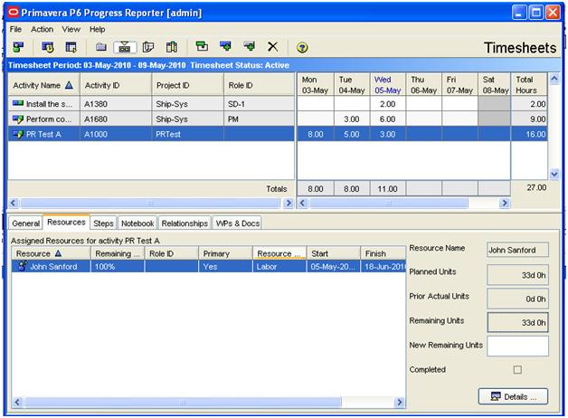Image resolution: width=568 pixels, height=418 pixels.
Task: Click the table-with-arrow toolbar icon
Action: (x=71, y=47)
